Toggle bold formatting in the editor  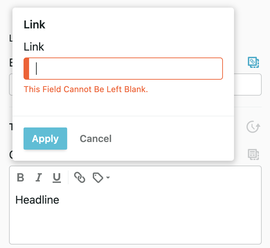[x=21, y=178]
